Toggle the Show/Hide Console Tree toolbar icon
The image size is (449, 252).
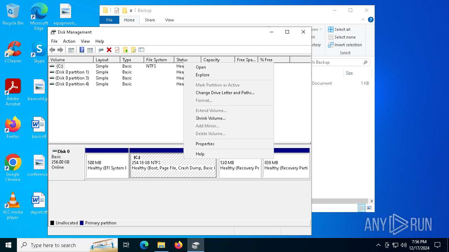71,50
